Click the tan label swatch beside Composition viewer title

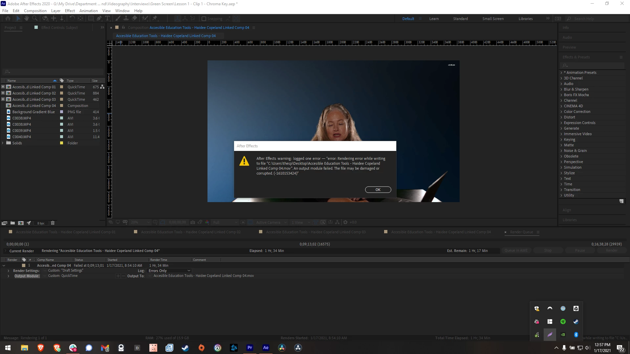117,28
